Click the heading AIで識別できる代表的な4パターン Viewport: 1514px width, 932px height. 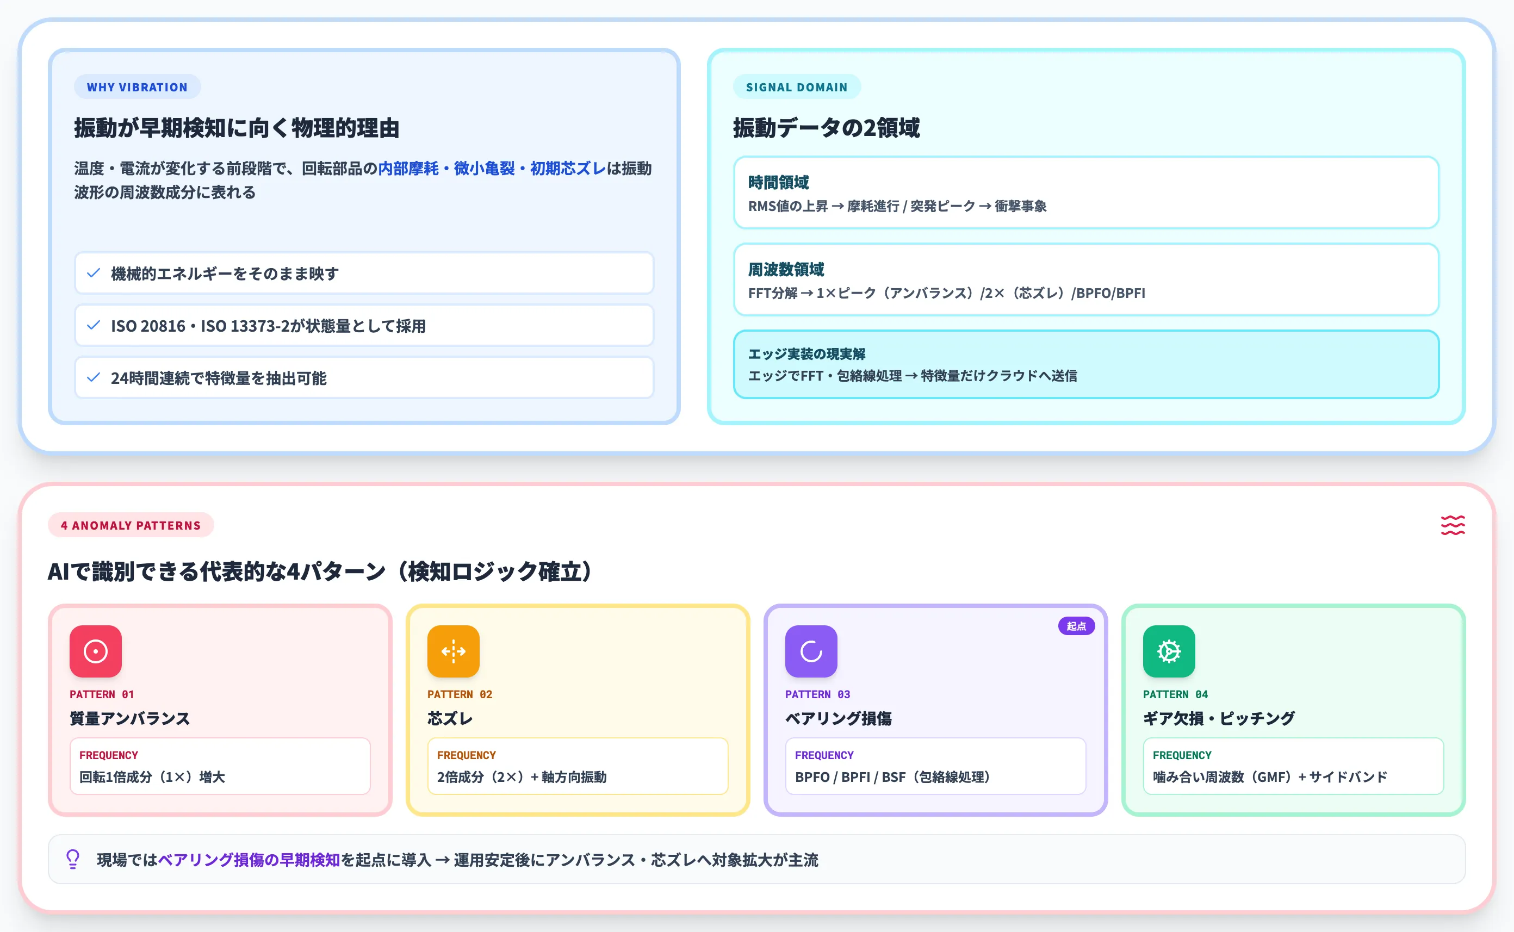tap(320, 571)
